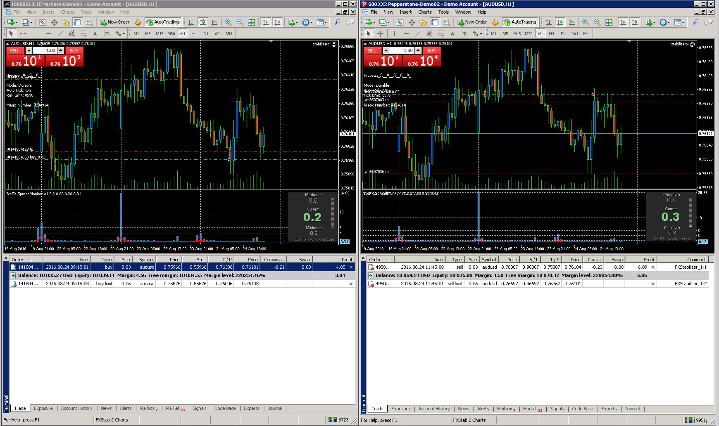Open Market Watch in ICMarkets window
Viewport: 719px width, 426px height.
point(43,22)
